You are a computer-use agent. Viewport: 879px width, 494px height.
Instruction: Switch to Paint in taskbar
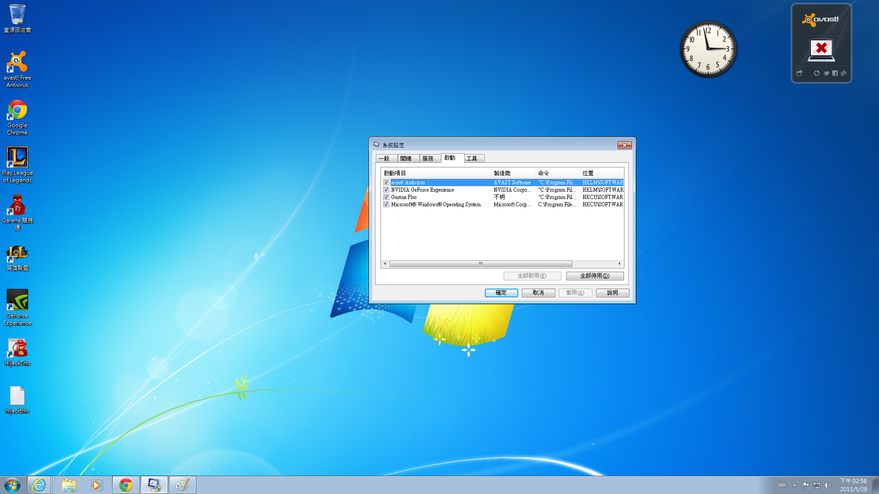pos(183,485)
